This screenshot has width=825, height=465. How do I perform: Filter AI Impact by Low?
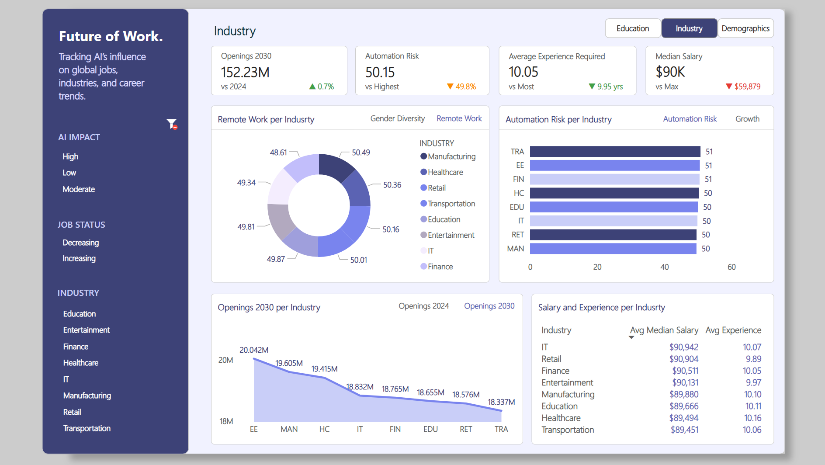[x=69, y=173]
